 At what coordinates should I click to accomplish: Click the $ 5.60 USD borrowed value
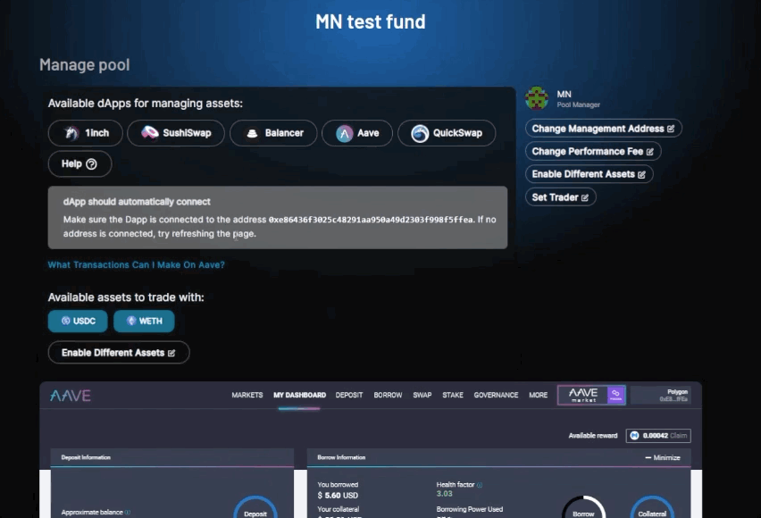click(338, 496)
